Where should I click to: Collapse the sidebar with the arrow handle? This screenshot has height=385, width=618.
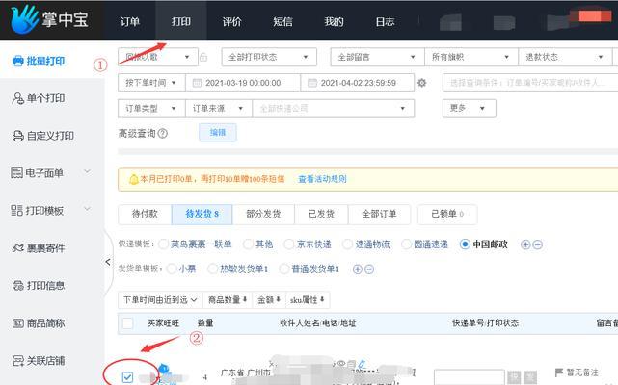(108, 262)
